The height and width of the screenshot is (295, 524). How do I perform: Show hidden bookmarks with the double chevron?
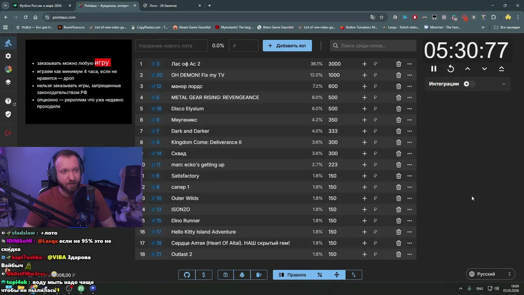(x=483, y=27)
